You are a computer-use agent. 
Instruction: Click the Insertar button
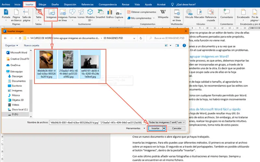click(155, 128)
